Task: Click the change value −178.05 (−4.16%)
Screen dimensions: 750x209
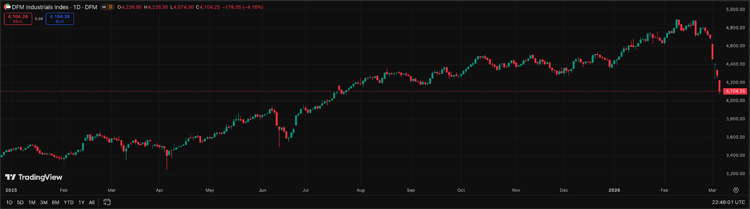Action: (x=243, y=7)
